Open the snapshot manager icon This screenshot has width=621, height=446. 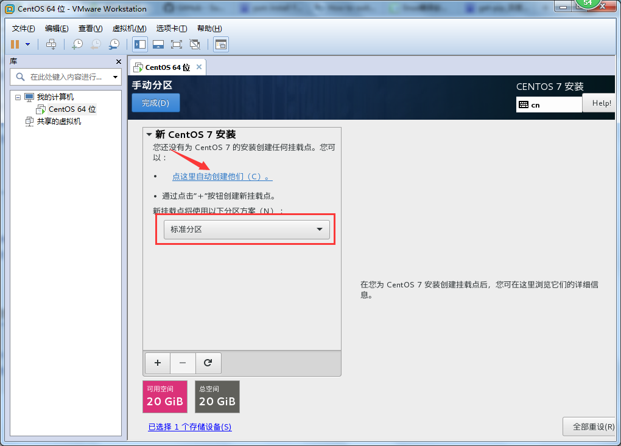(114, 44)
